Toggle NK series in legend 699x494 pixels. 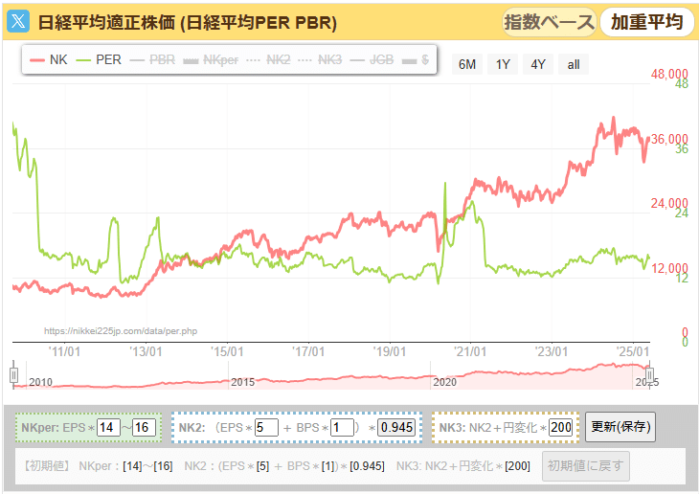tap(48, 59)
